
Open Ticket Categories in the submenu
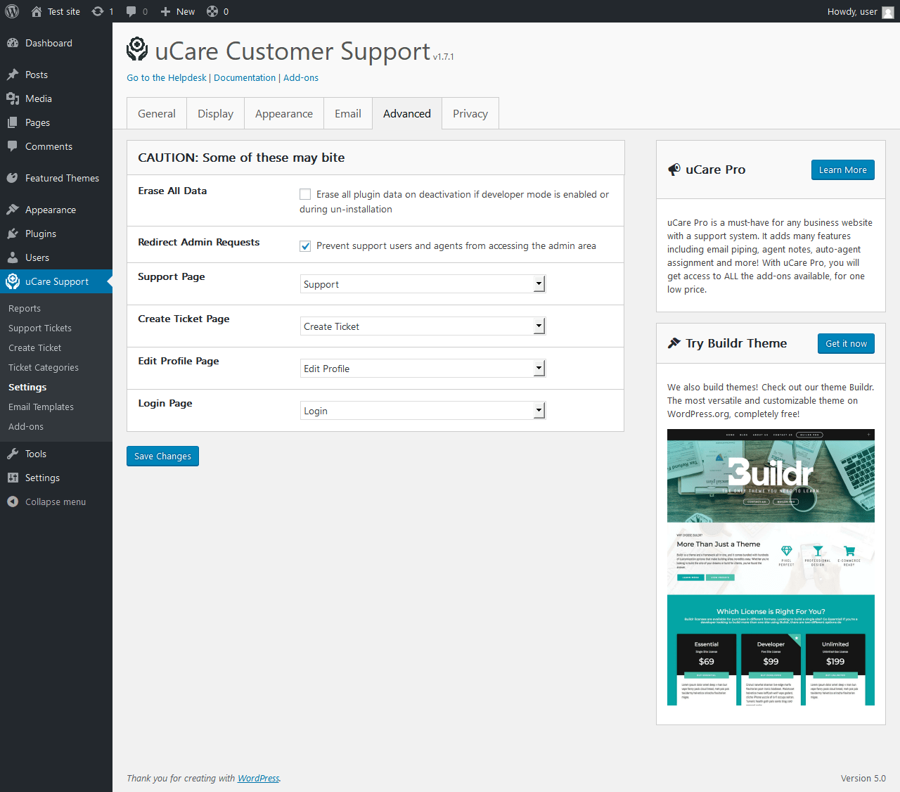point(44,367)
